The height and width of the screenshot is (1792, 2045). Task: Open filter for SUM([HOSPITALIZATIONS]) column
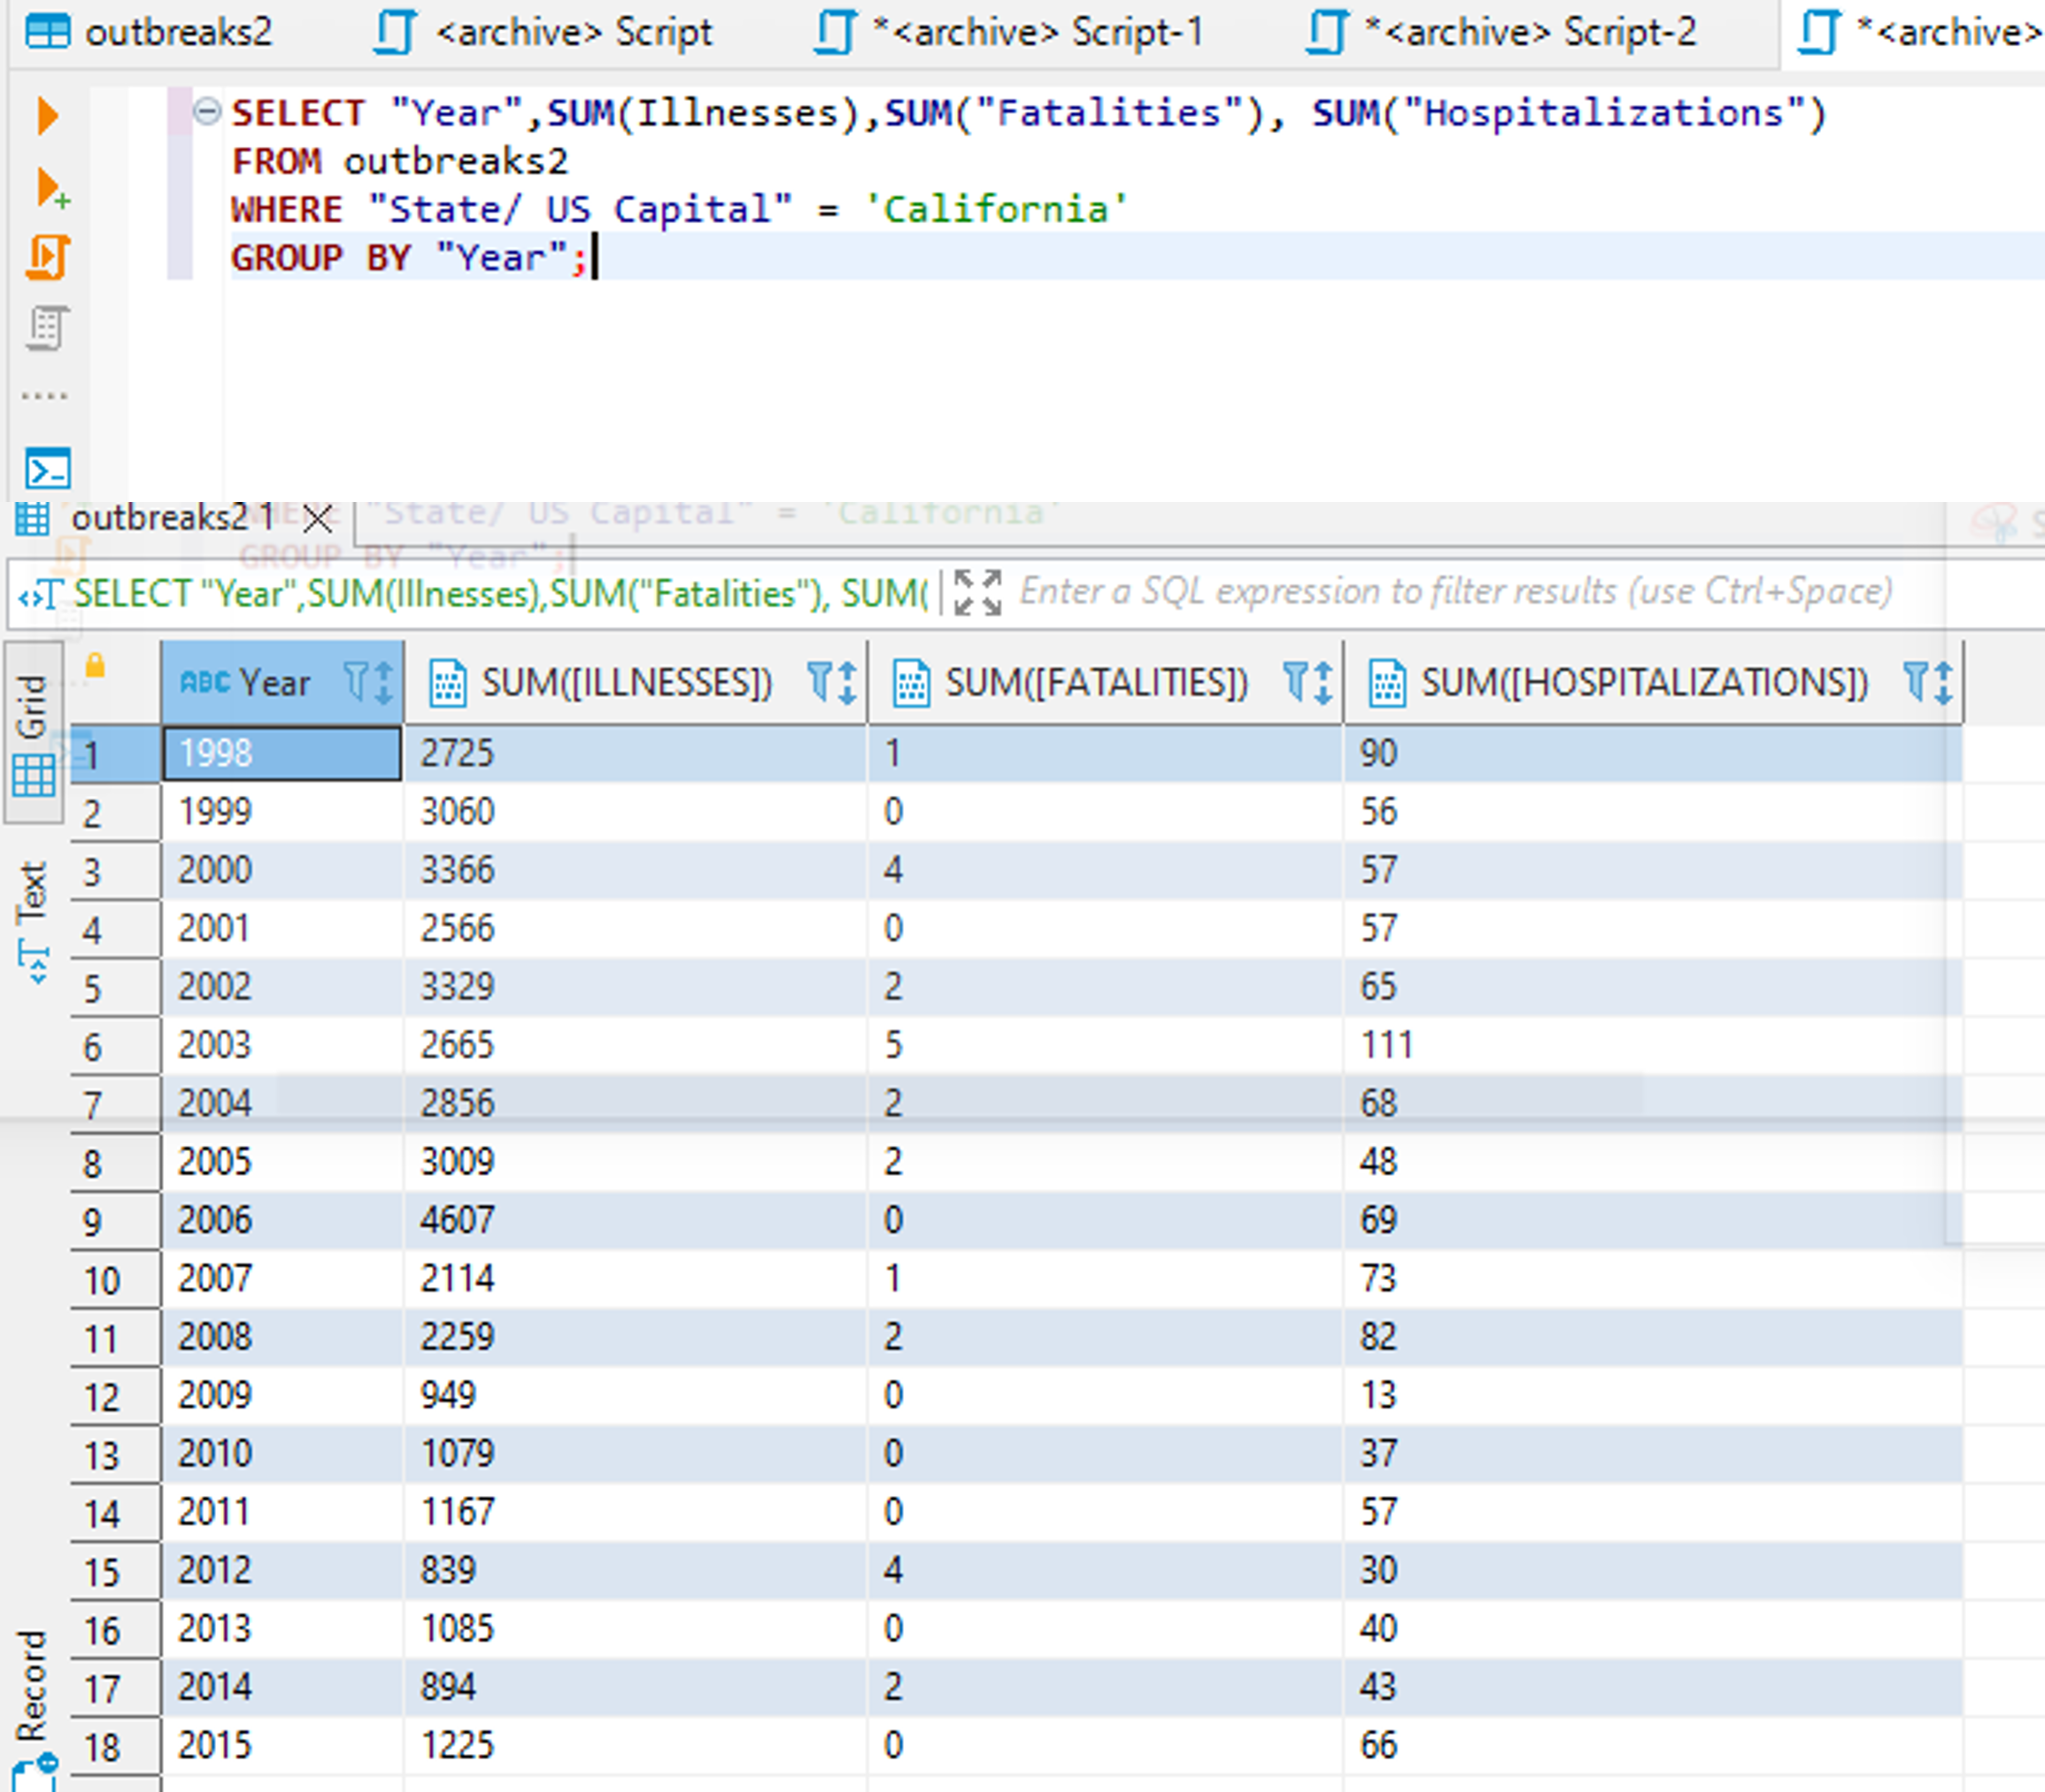tap(1915, 681)
